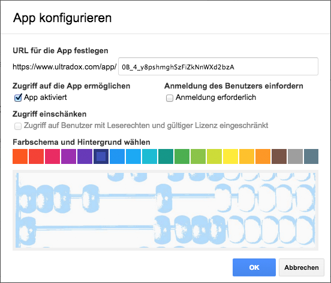The width and height of the screenshot is (331, 283).
Task: Select the cyan color swatch
Action: [149, 156]
